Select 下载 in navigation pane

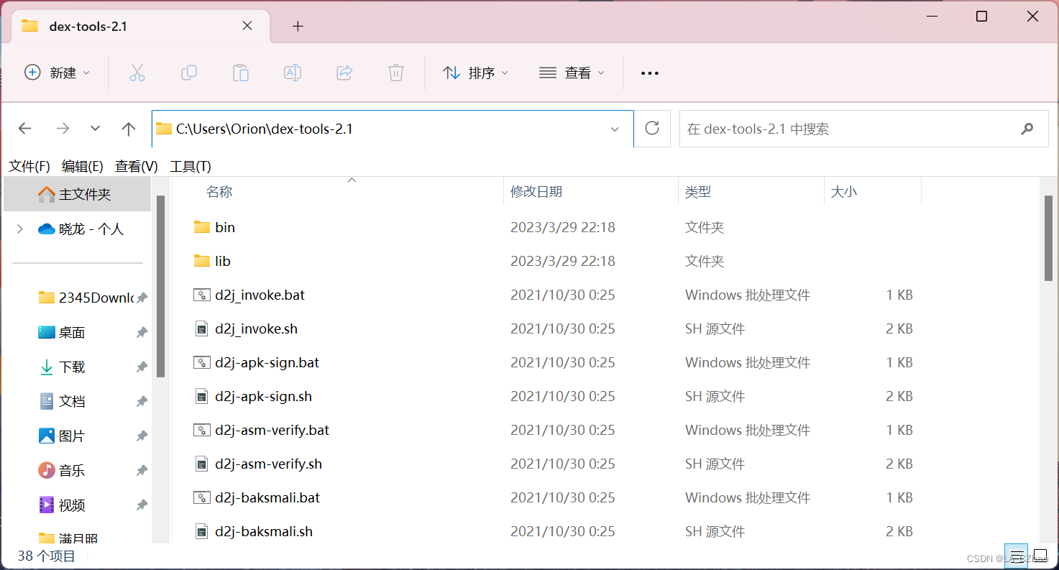(x=62, y=367)
